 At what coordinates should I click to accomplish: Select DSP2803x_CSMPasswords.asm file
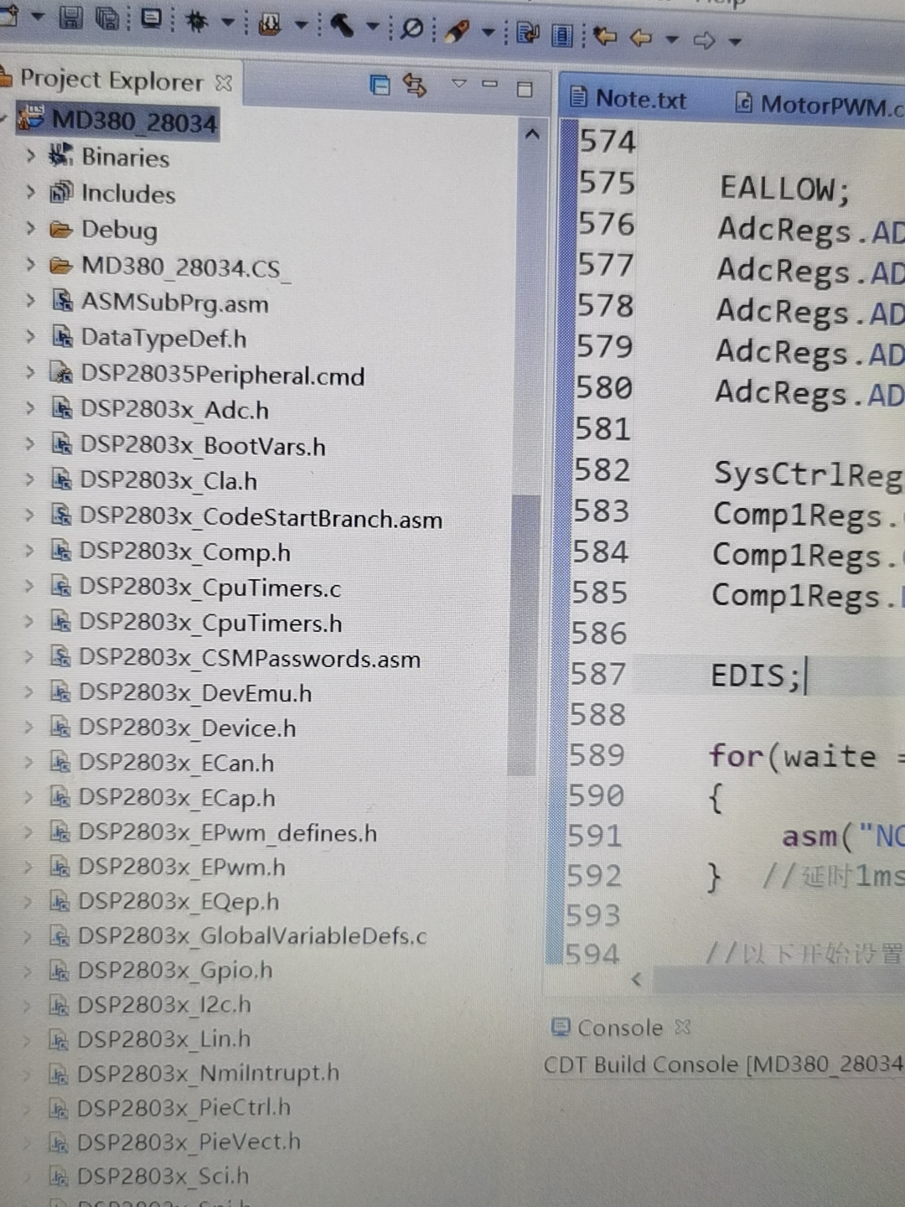[x=249, y=659]
